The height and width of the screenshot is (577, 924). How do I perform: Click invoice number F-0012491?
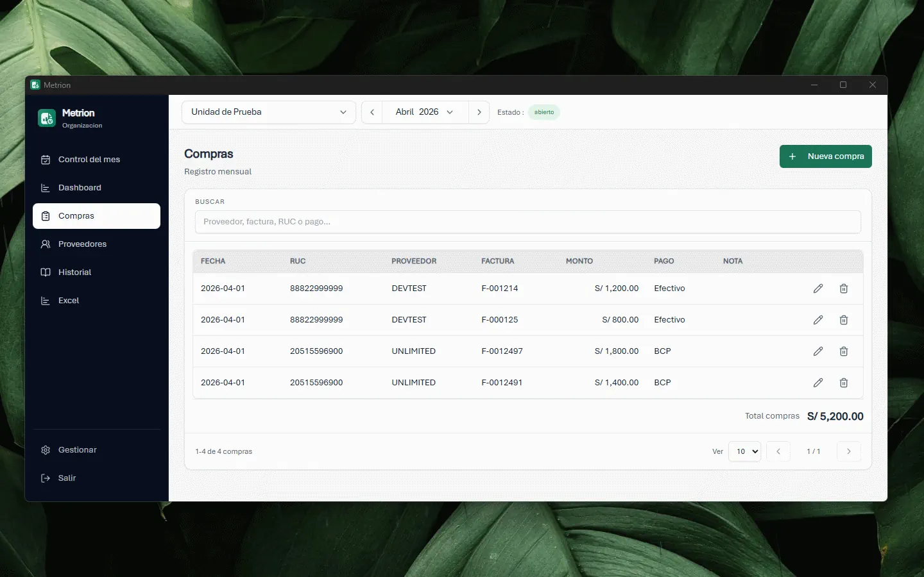[502, 383]
